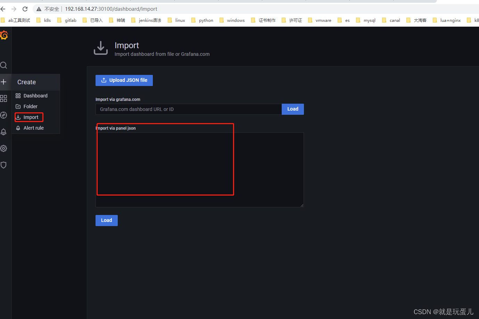479x319 pixels.
Task: Click the 'Import via grafana.com' label
Action: [x=118, y=100]
